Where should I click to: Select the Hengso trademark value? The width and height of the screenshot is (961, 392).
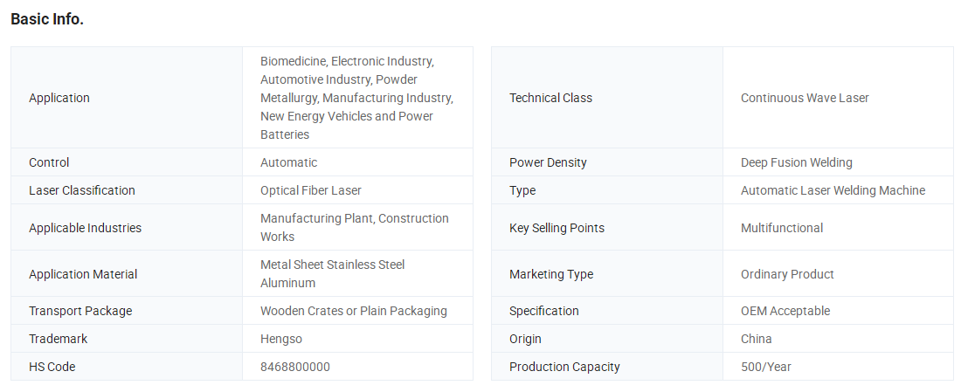pos(281,339)
